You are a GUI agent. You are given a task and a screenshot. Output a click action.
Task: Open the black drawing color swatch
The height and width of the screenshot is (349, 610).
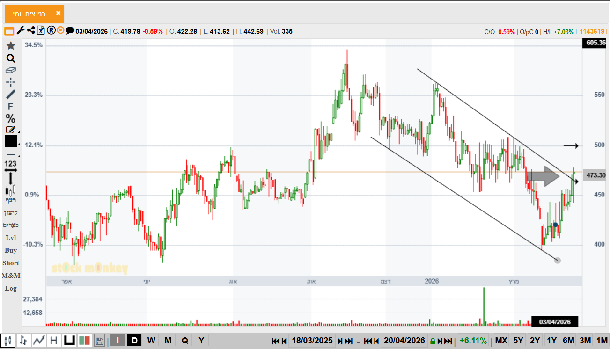[11, 141]
